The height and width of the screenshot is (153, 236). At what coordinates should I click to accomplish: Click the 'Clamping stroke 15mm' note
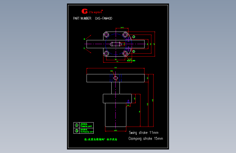[x=146, y=139]
